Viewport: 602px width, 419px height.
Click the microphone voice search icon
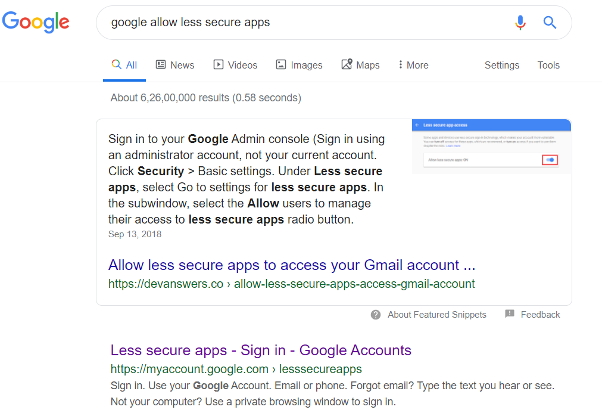tap(520, 23)
